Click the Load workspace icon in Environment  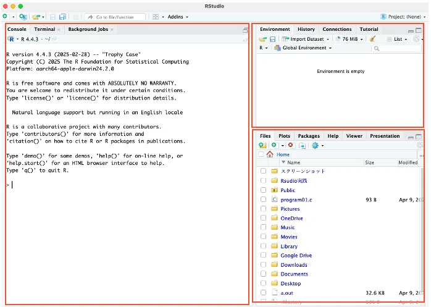point(263,40)
